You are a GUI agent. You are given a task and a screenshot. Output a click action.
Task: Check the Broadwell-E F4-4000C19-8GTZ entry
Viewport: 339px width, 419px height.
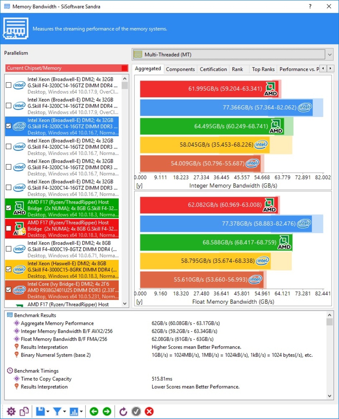(x=9, y=249)
